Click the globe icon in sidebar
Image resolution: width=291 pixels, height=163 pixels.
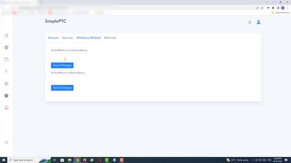[6, 48]
